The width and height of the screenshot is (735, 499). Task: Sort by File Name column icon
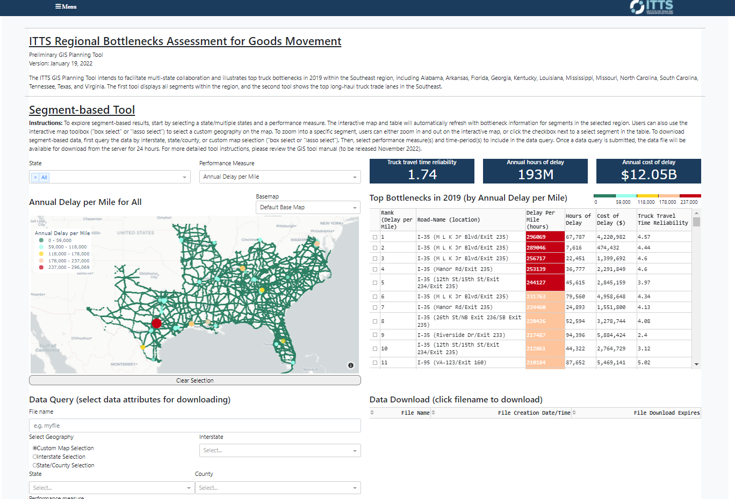pos(372,413)
